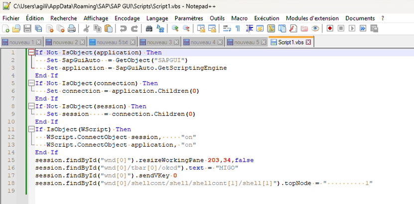
Task: Start macro recording with the red dot
Action: pos(329,28)
